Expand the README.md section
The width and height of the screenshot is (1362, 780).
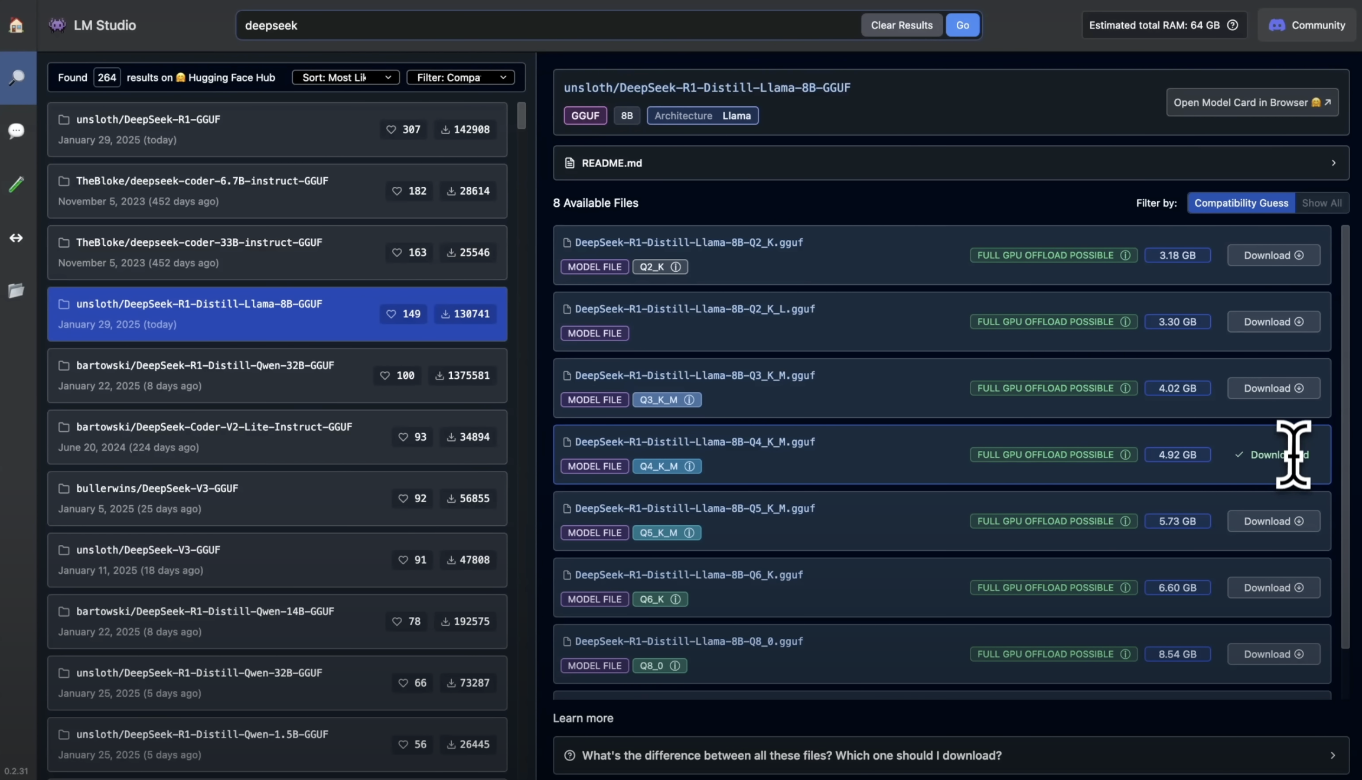pyautogui.click(x=950, y=163)
